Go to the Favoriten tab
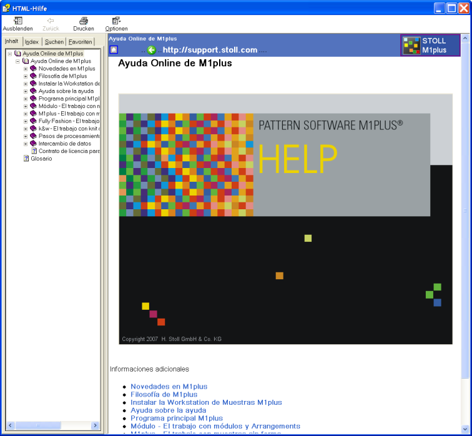Screen dimensions: 472x436 [81, 42]
